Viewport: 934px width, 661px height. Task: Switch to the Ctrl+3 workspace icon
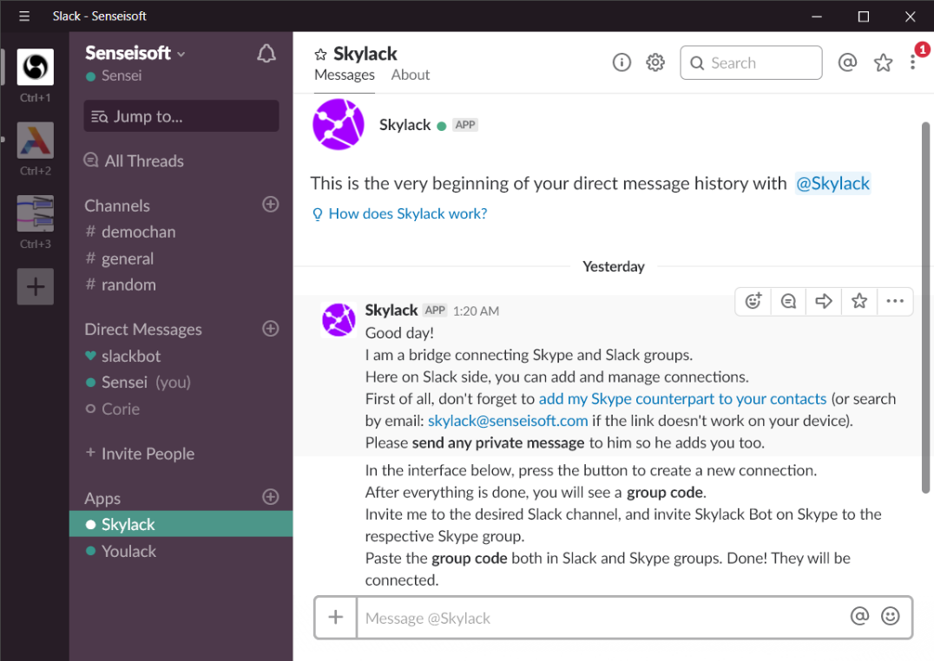pyautogui.click(x=35, y=213)
